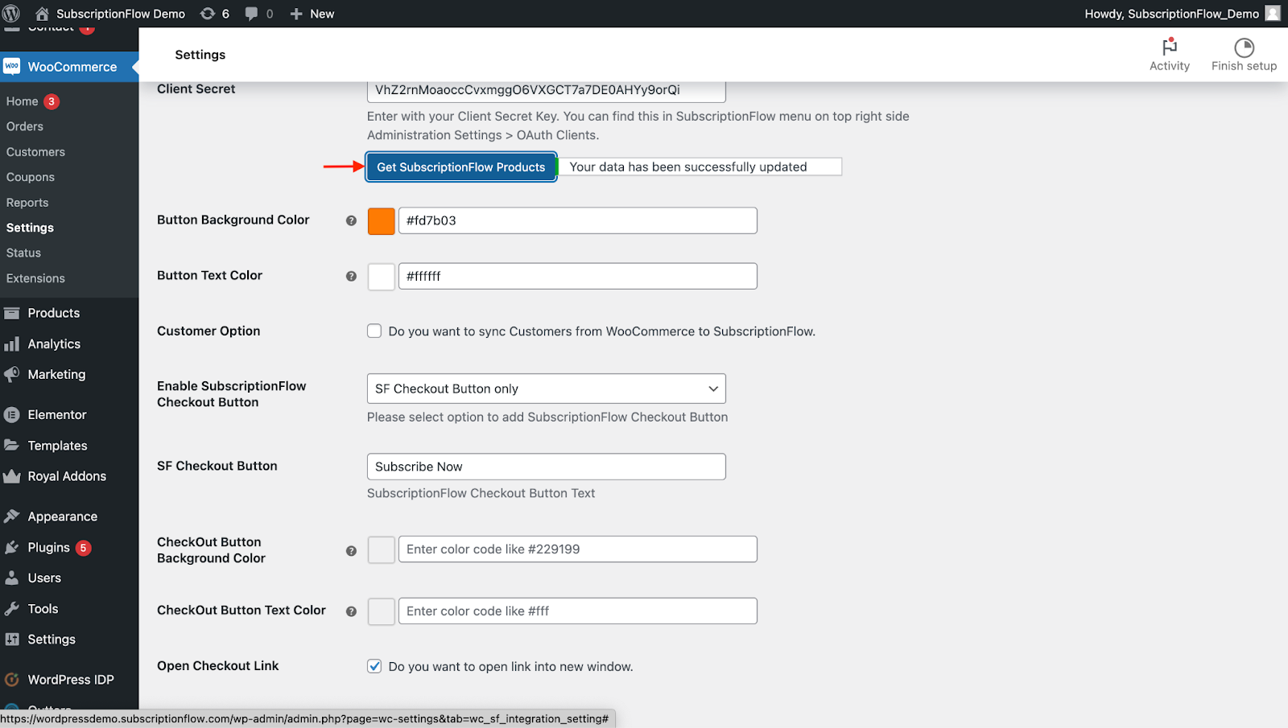
Task: Click the CheckOut Button Background Color swatch
Action: pos(381,549)
